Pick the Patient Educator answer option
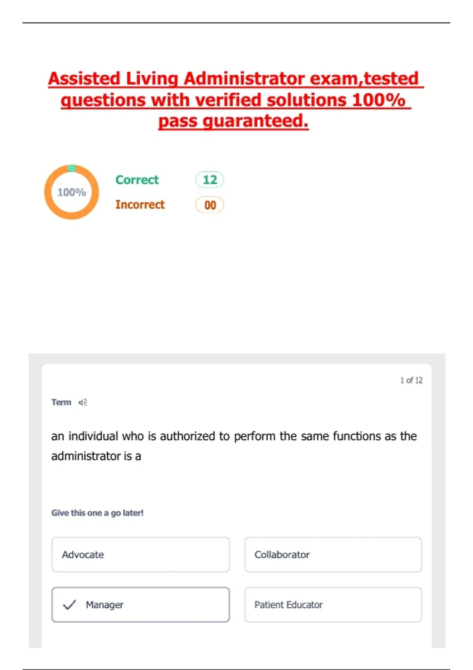The image size is (473, 670). pyautogui.click(x=333, y=605)
